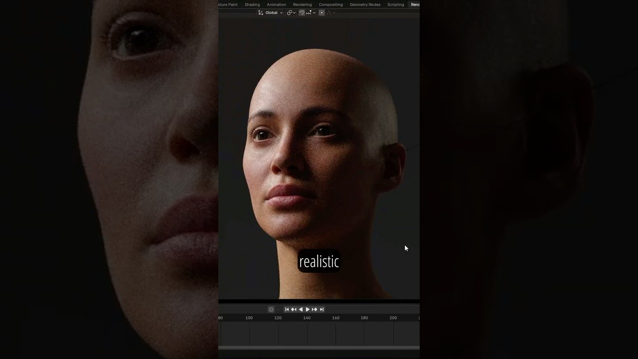Play the animation forward

tap(308, 309)
